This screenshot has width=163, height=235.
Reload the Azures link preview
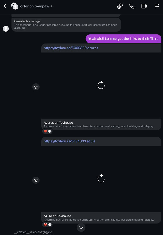pos(101,85)
